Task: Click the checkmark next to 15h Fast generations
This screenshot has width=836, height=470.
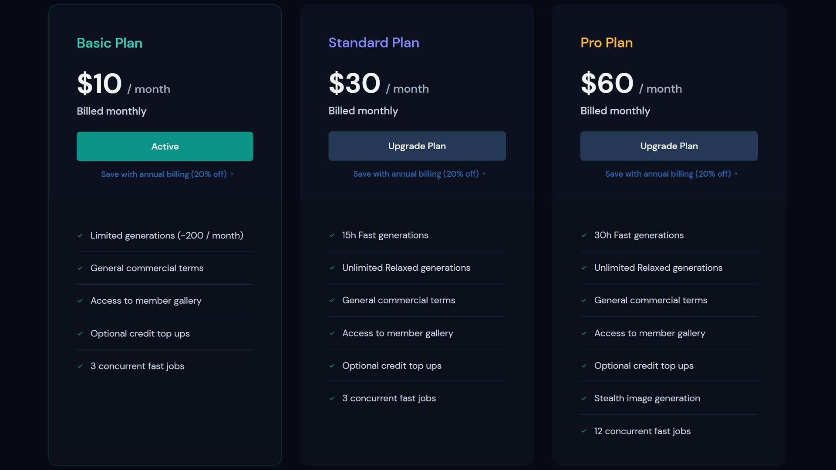Action: [x=332, y=235]
